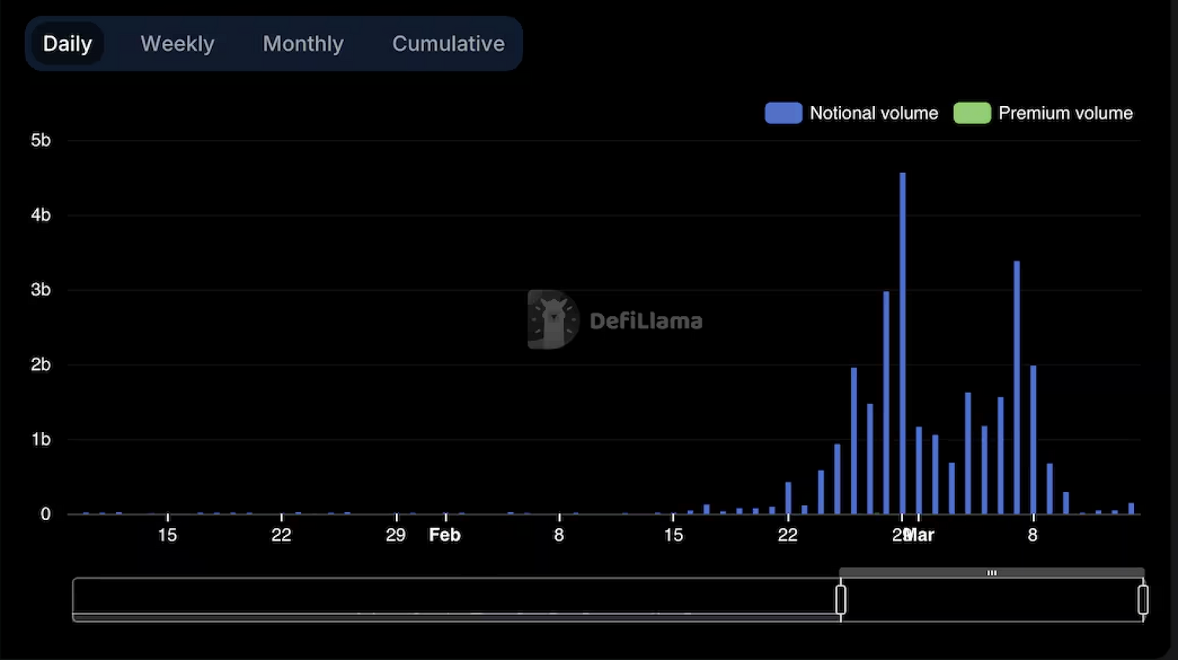
Task: Select the bar peaking near 3.4b in March
Action: 1017,389
